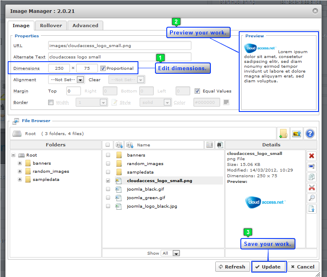Delete selected file with red X
The height and width of the screenshot is (277, 327).
pyautogui.click(x=312, y=156)
